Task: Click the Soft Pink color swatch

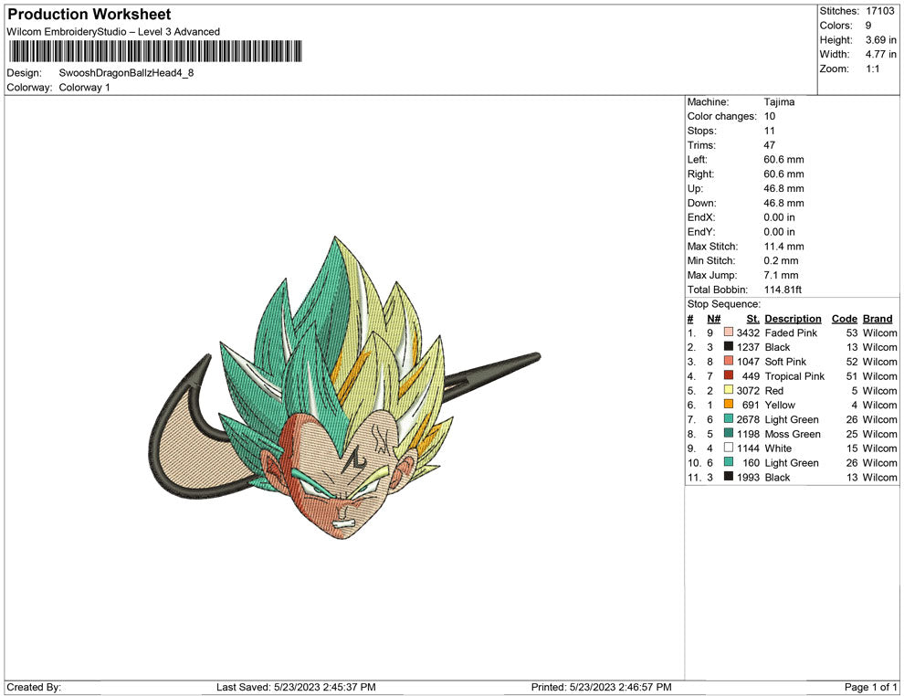Action: coord(729,361)
